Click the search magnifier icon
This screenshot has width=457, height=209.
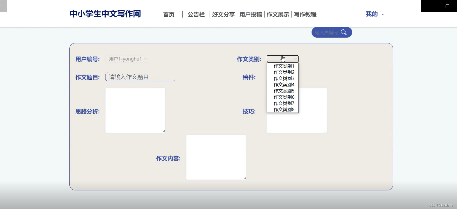tap(344, 32)
